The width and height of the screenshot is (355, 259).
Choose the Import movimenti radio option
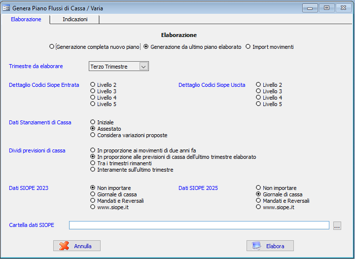pyautogui.click(x=248, y=47)
